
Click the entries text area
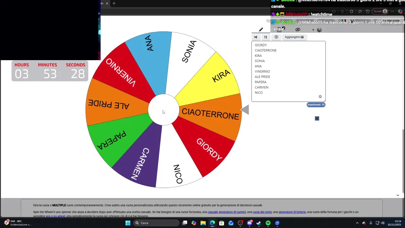point(288,71)
